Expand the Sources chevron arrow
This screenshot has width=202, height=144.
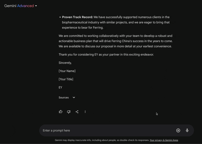tap(74, 97)
